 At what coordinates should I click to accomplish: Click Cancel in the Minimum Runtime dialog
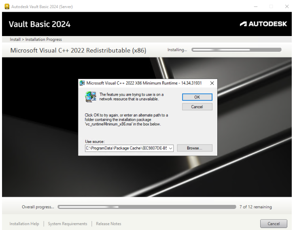click(x=197, y=107)
